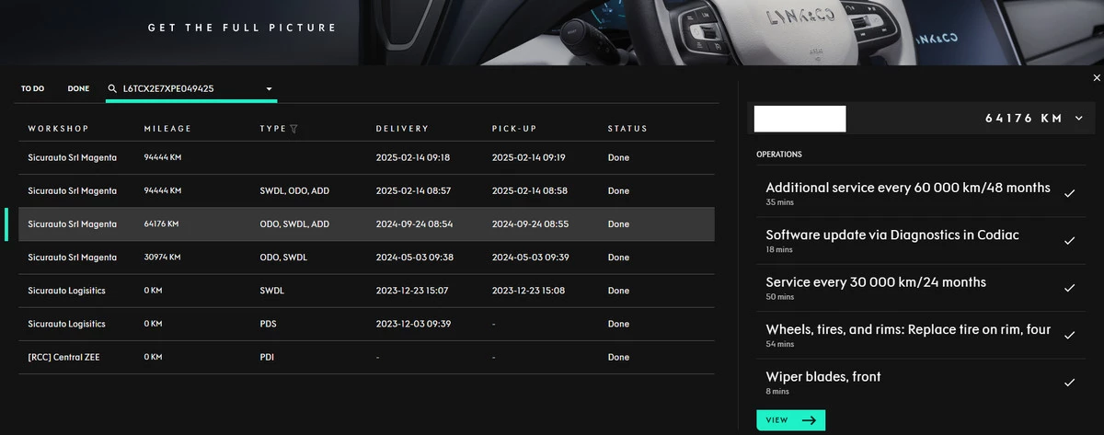Select the 2025-02-14 08:57 SWDL, ODO, ADD row

(366, 191)
